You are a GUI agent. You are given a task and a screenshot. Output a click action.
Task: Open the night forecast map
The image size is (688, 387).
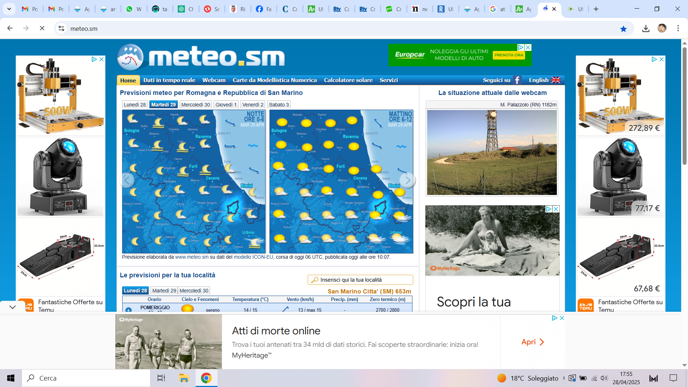point(194,181)
